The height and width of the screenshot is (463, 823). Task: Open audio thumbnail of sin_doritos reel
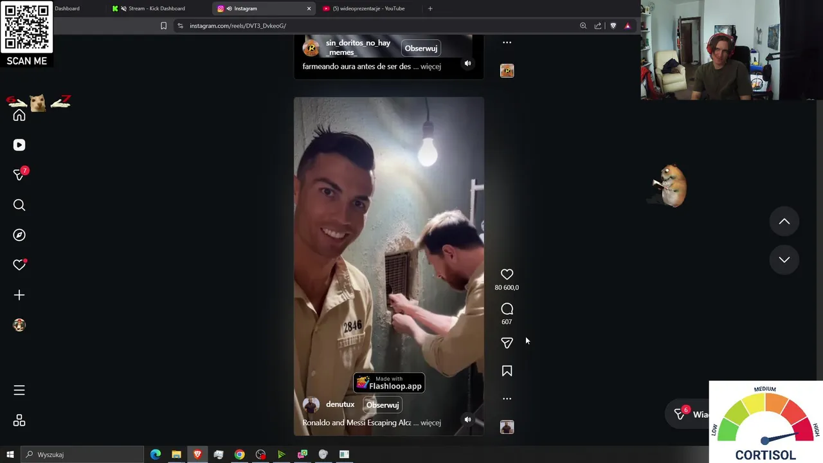[x=507, y=71]
